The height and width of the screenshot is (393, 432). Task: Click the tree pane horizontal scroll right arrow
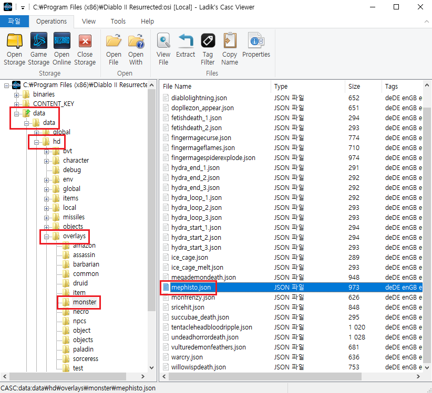[x=143, y=376]
